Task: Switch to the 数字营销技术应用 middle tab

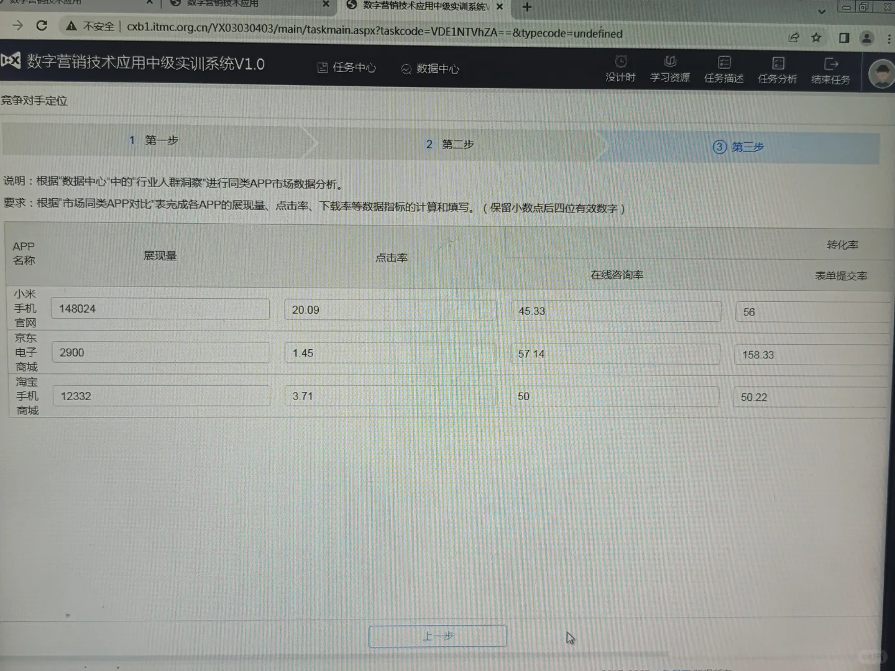Action: click(249, 4)
